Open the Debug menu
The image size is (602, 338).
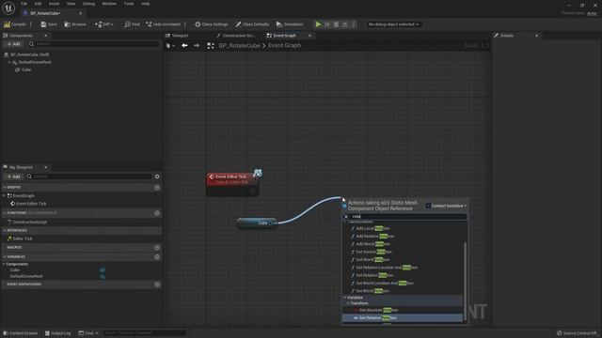[x=88, y=4]
